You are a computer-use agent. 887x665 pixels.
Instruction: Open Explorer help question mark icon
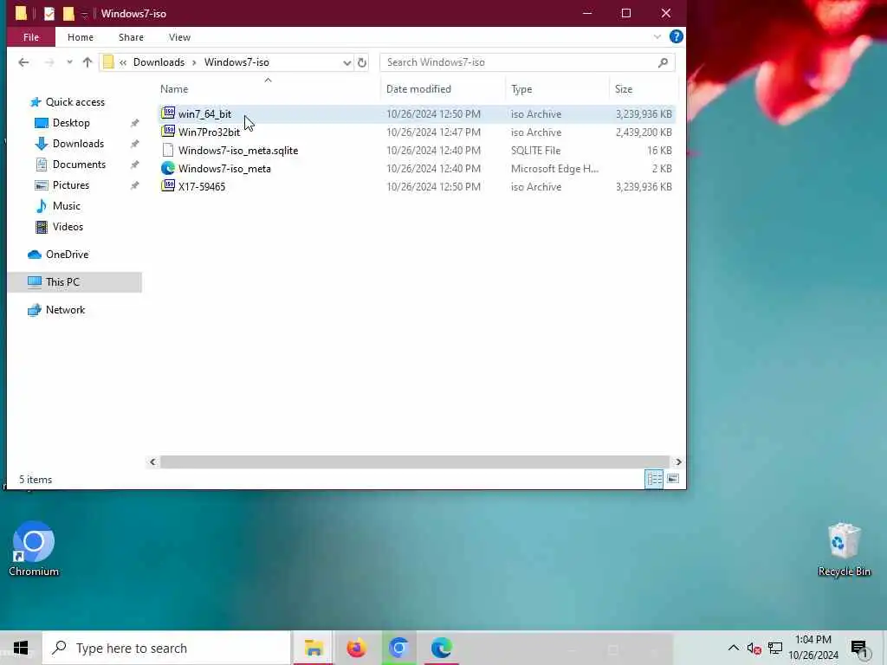pyautogui.click(x=676, y=36)
